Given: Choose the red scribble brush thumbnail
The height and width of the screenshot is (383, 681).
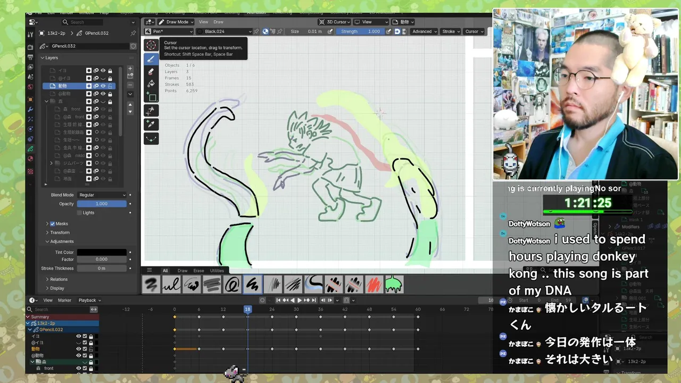Looking at the screenshot, I should coord(374,285).
